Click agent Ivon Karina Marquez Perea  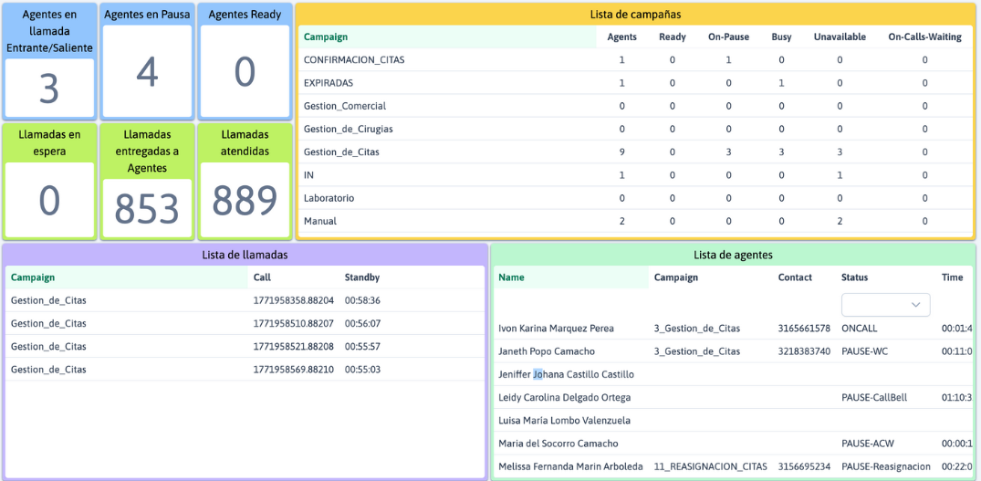[556, 329]
